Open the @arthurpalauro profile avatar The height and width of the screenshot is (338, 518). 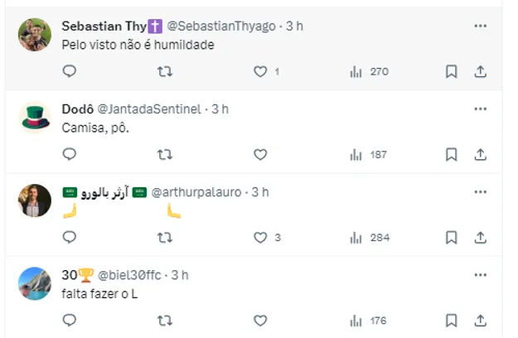pyautogui.click(x=35, y=200)
